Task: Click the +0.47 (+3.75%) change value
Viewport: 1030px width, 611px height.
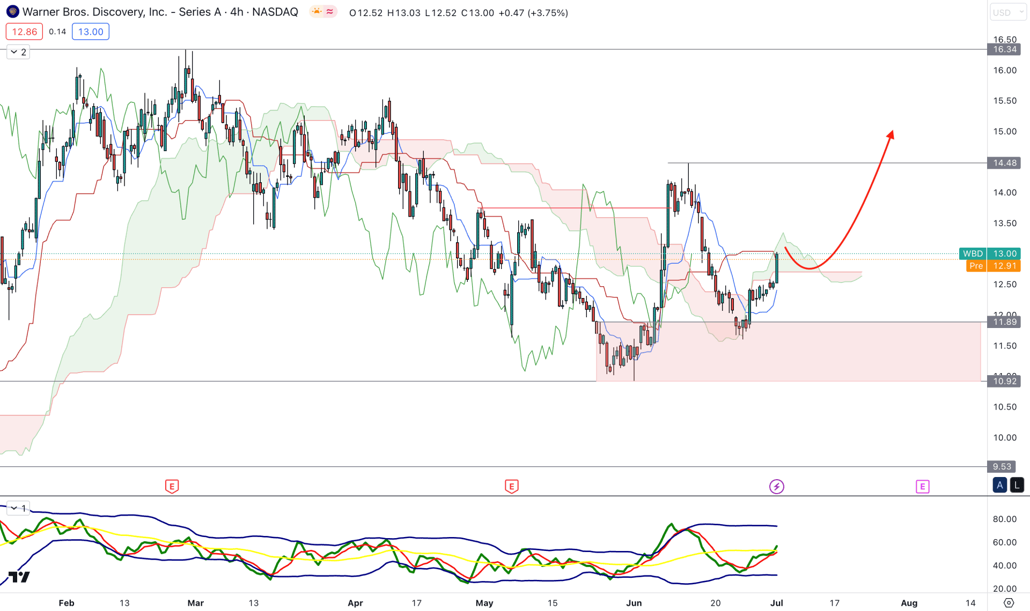Action: pyautogui.click(x=533, y=13)
